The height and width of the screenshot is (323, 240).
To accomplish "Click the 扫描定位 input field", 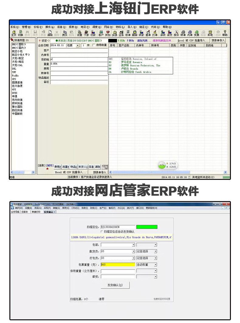I will coord(118,227).
